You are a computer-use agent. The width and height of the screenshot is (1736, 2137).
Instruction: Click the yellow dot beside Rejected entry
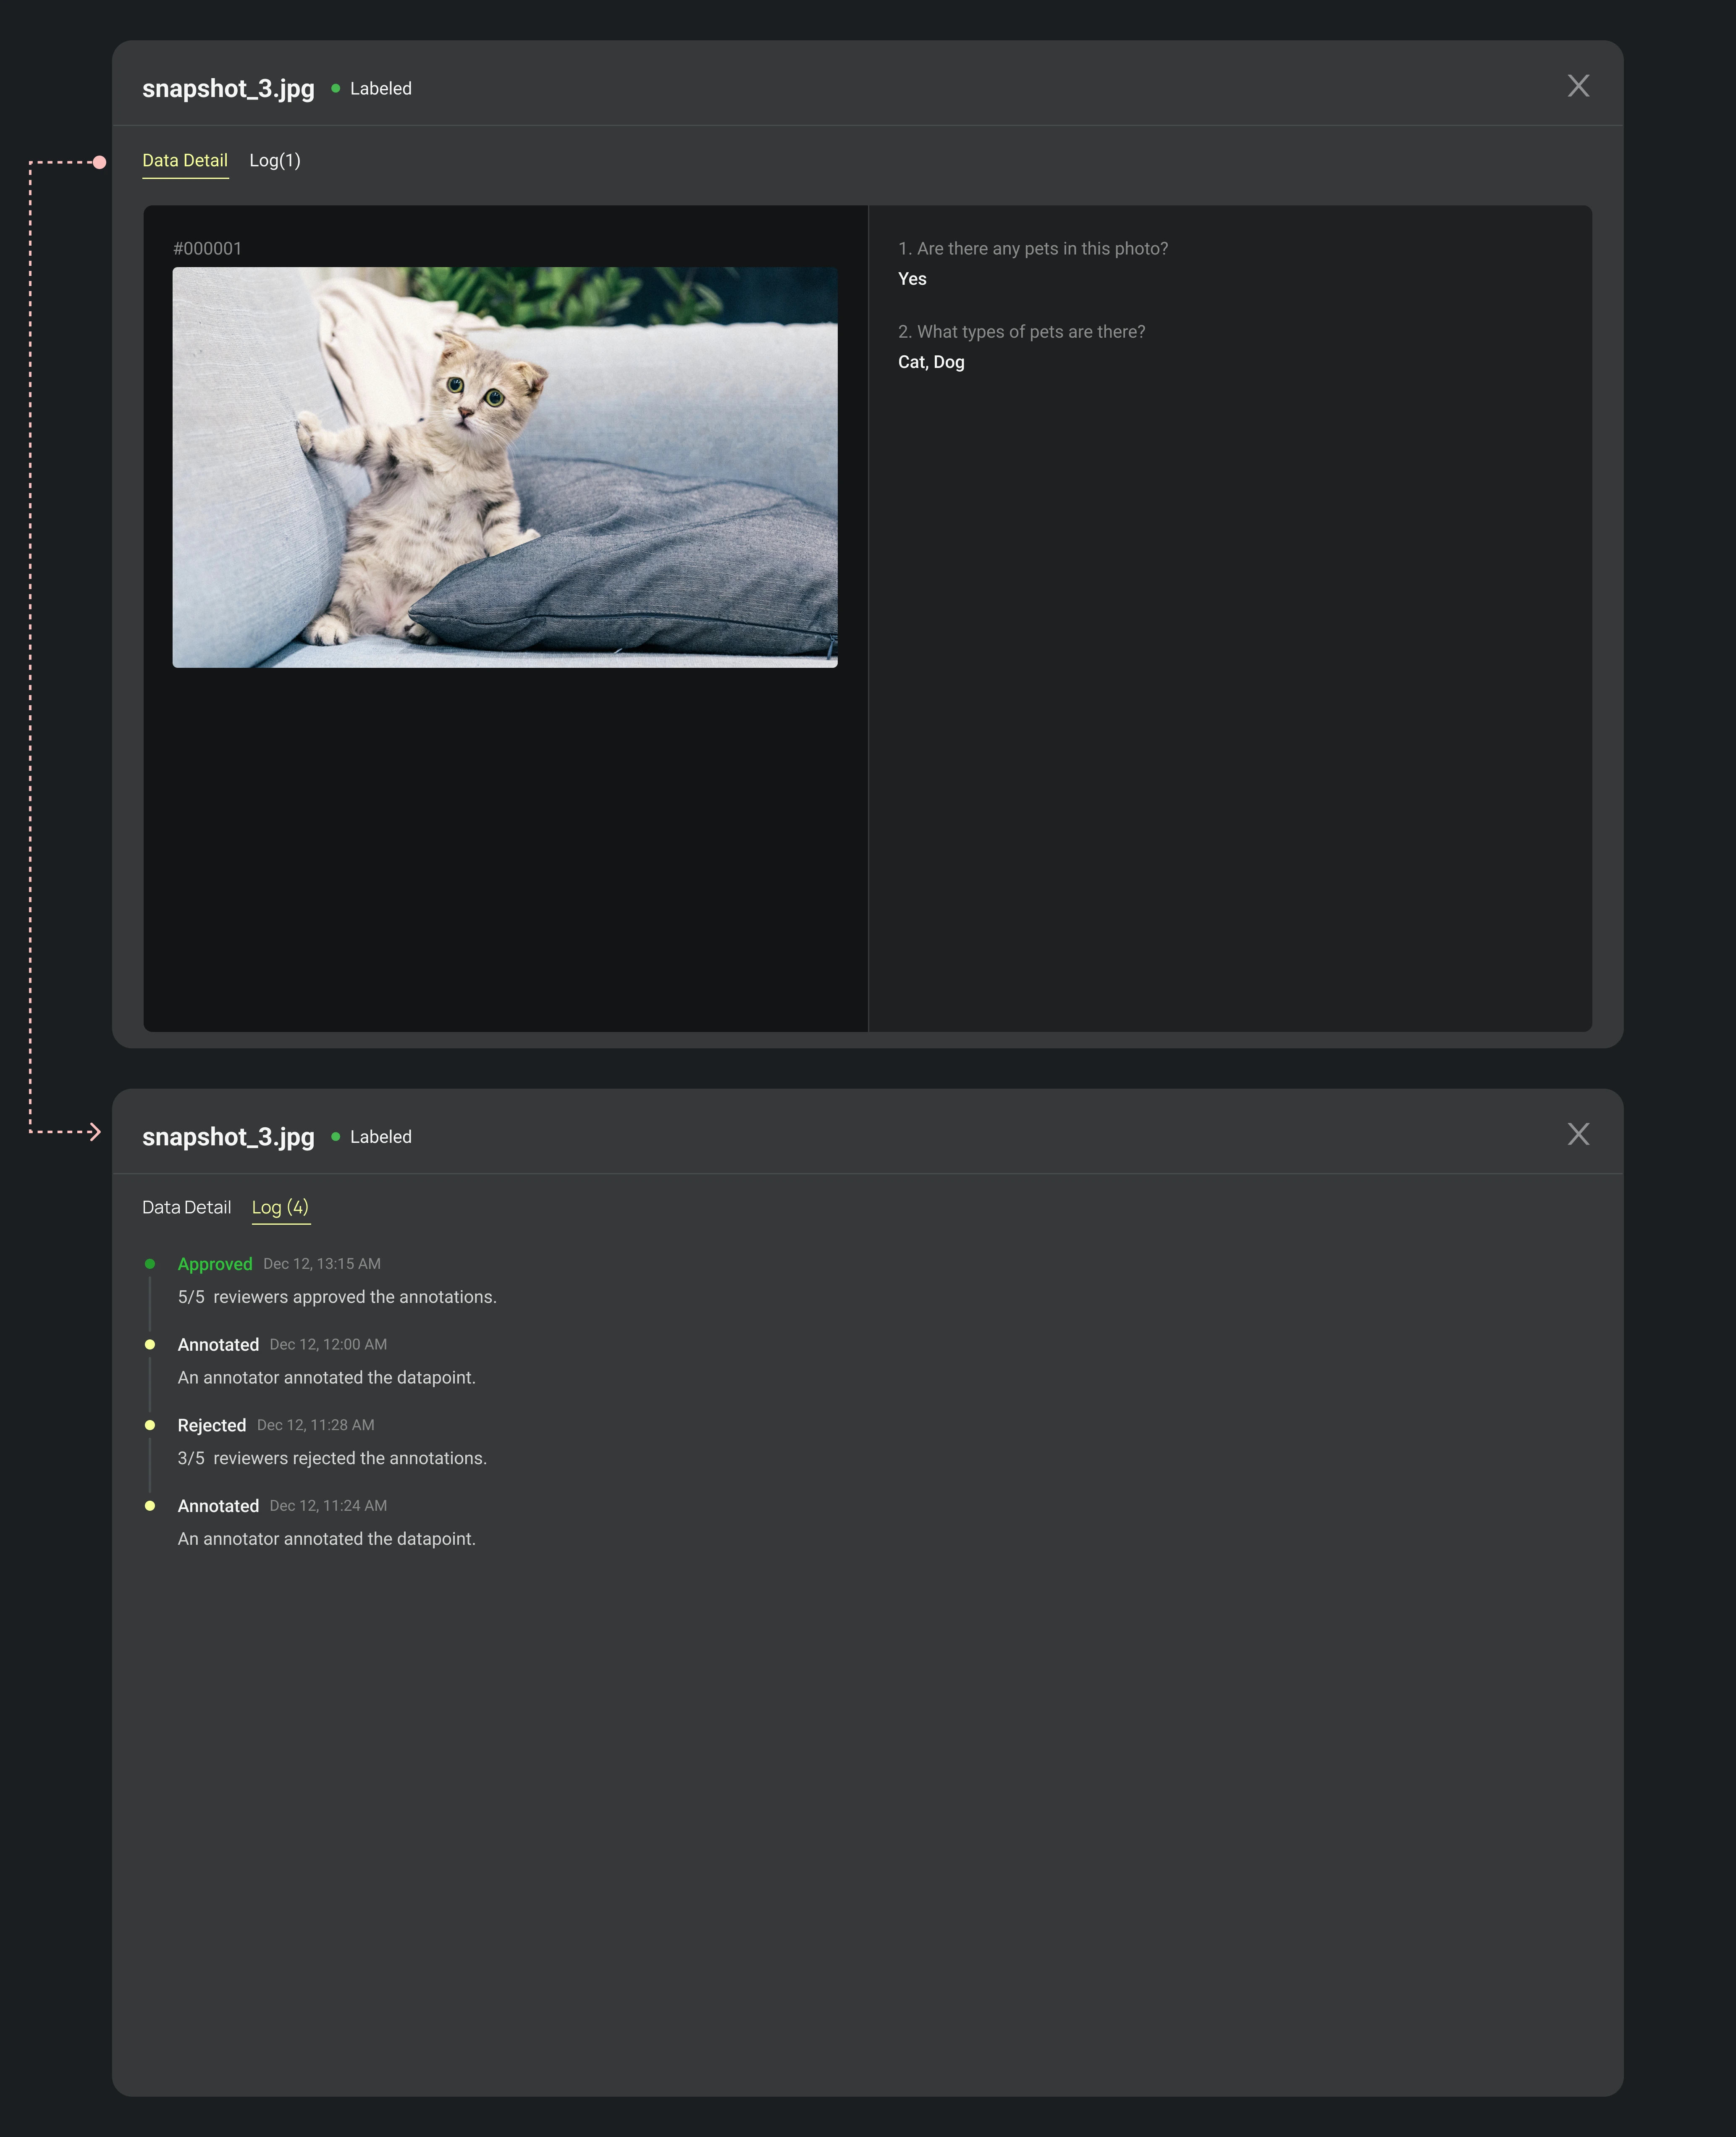point(150,1425)
